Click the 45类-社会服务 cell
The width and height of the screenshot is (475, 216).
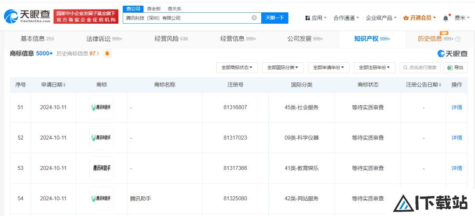pos(301,108)
